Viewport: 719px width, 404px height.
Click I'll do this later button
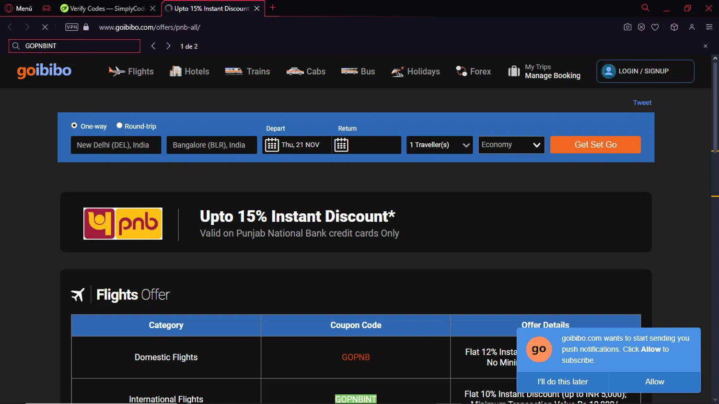563,381
